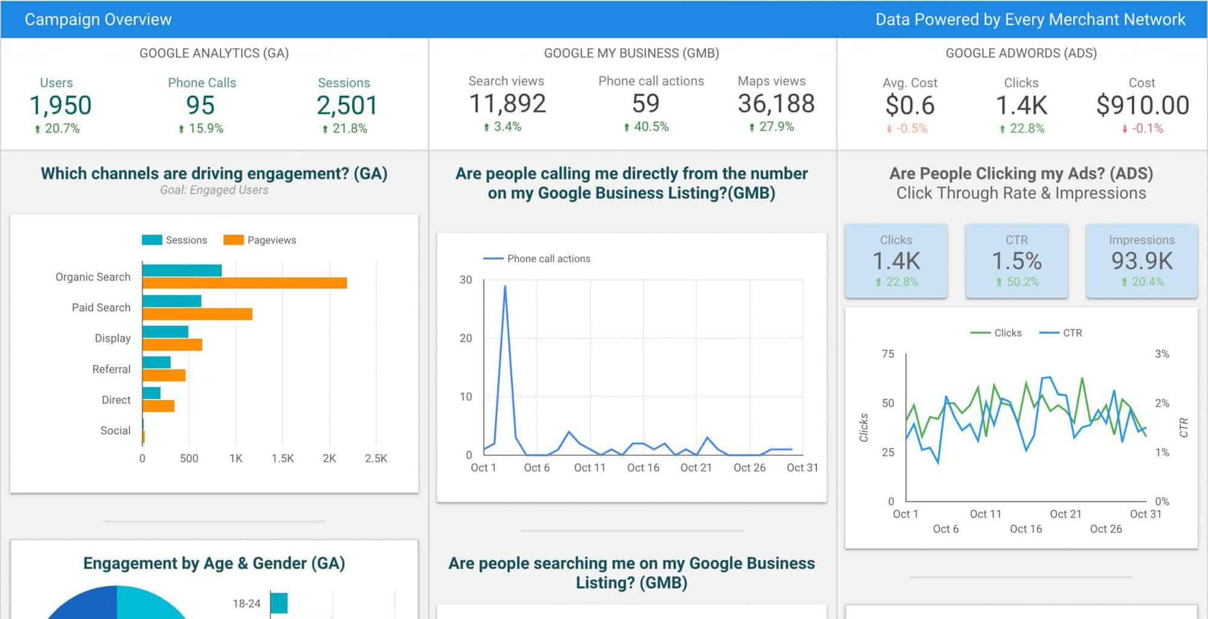This screenshot has height=619, width=1208.
Task: Click header Clicks 22.8% increase arrow
Action: pos(1003,129)
